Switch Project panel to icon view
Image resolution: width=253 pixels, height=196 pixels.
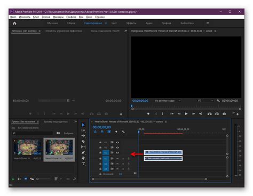tap(26, 179)
